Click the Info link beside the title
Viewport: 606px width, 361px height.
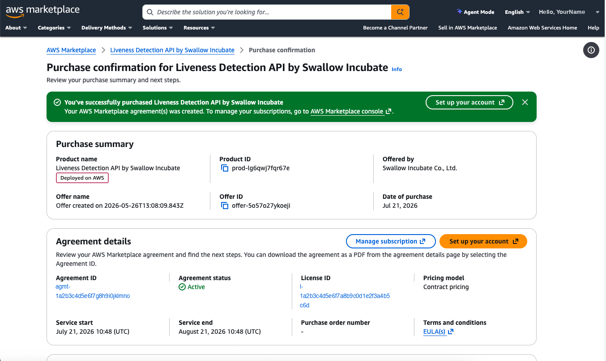pyautogui.click(x=397, y=69)
